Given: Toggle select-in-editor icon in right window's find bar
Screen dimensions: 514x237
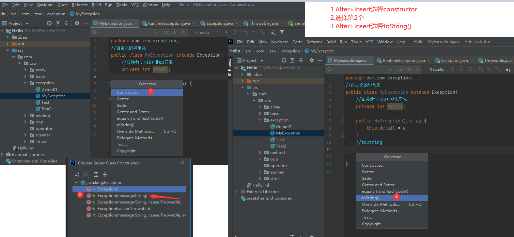Looking at the screenshot, I should [x=470, y=69].
